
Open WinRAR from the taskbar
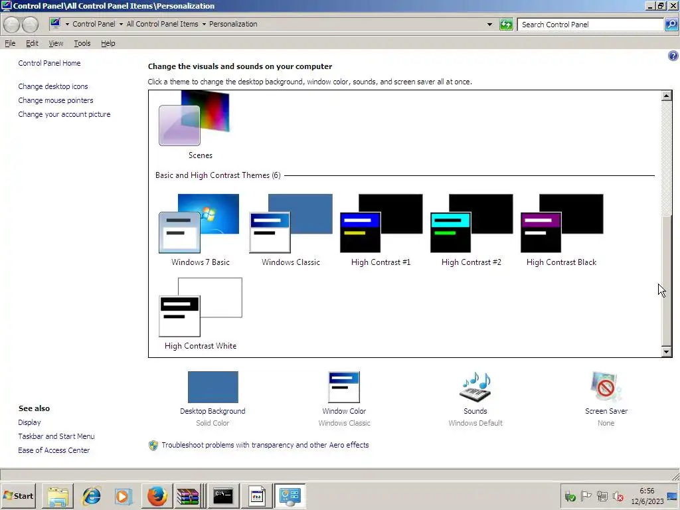tap(188, 496)
